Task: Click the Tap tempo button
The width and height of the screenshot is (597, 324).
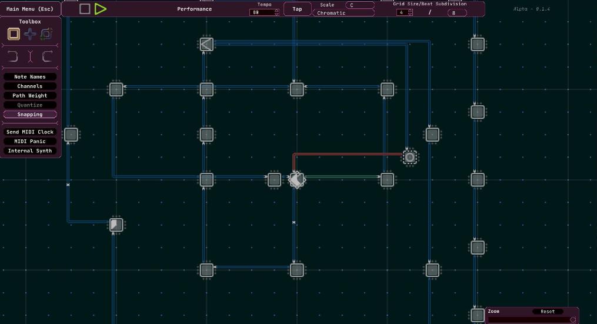Action: tap(298, 9)
